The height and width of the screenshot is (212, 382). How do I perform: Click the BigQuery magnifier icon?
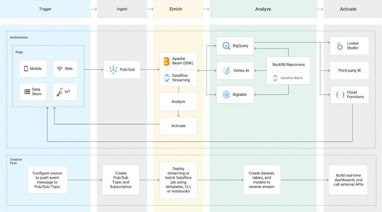click(x=226, y=46)
